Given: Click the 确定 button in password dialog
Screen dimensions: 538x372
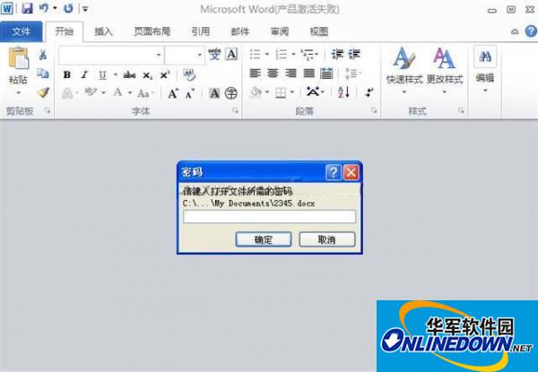Looking at the screenshot, I should (x=263, y=239).
